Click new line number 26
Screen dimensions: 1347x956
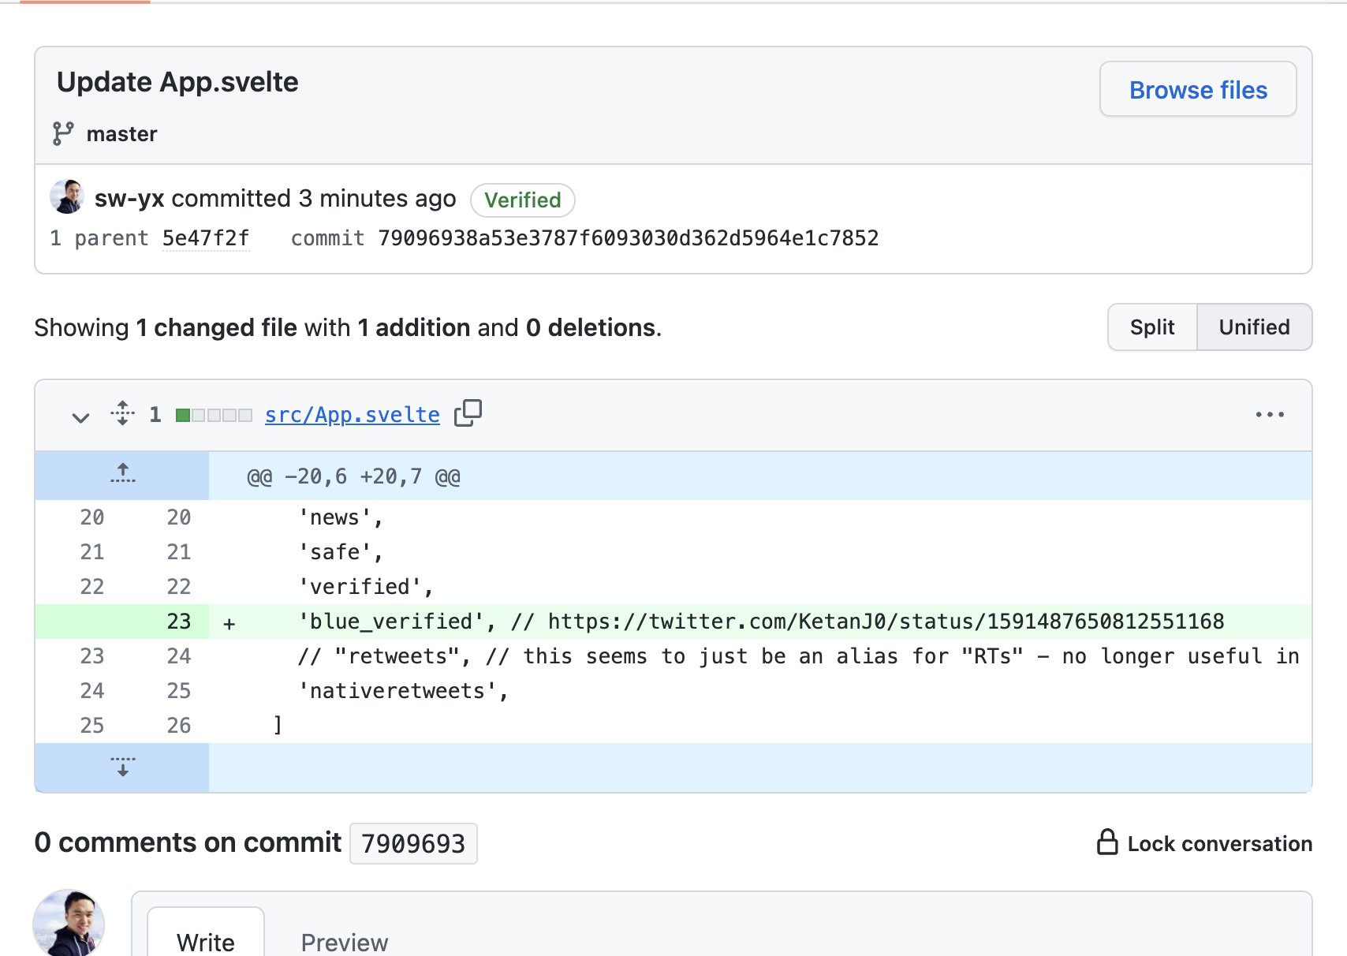[179, 726]
